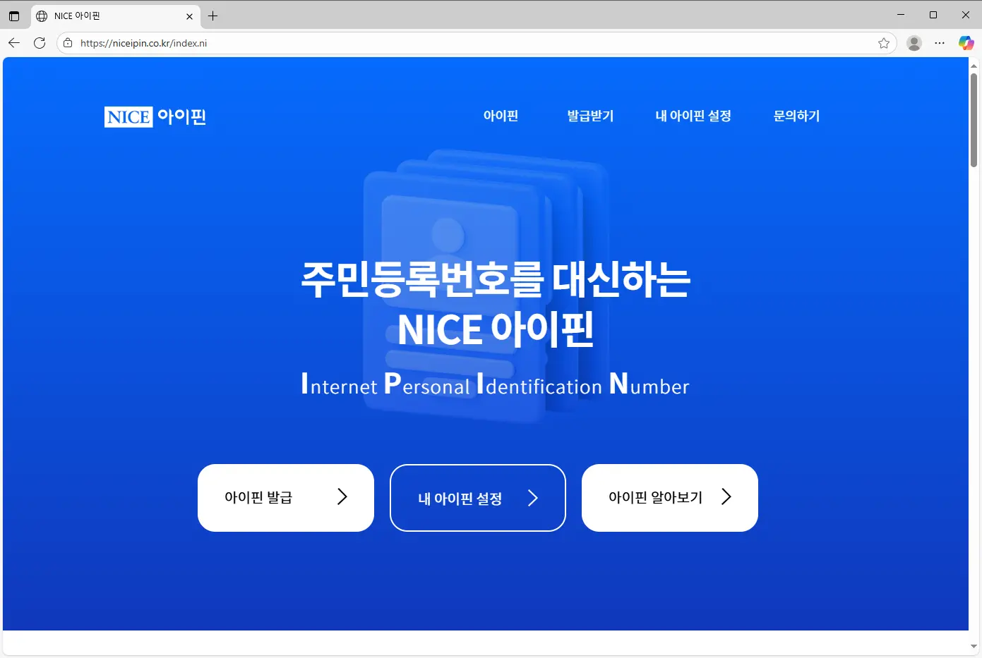Image resolution: width=982 pixels, height=658 pixels.
Task: Click the vertical scrollbar thumb
Action: click(x=974, y=120)
